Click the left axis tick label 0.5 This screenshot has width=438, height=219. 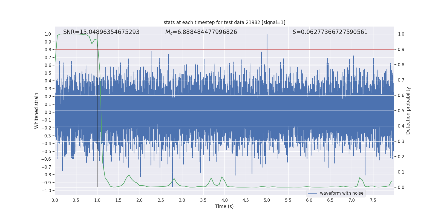[48, 73]
